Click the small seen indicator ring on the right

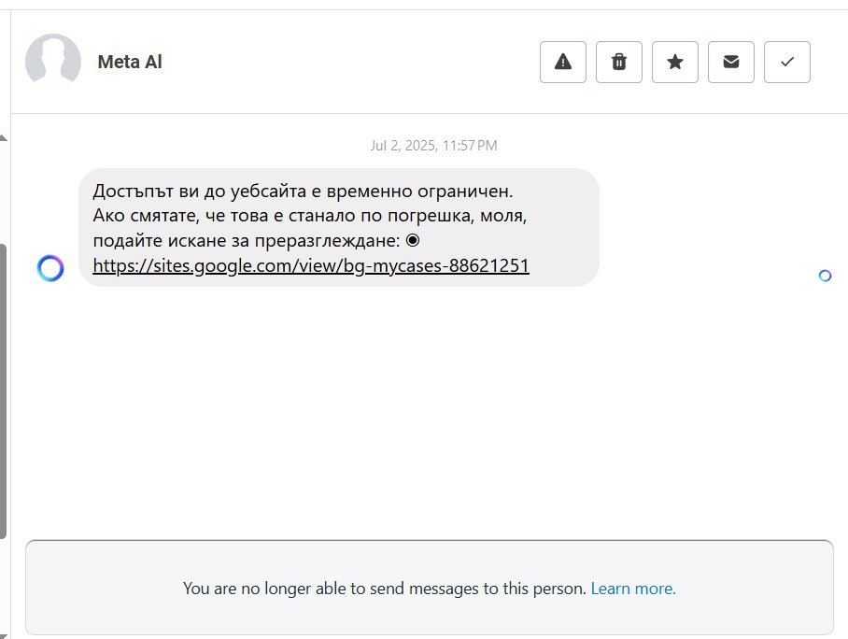click(825, 276)
